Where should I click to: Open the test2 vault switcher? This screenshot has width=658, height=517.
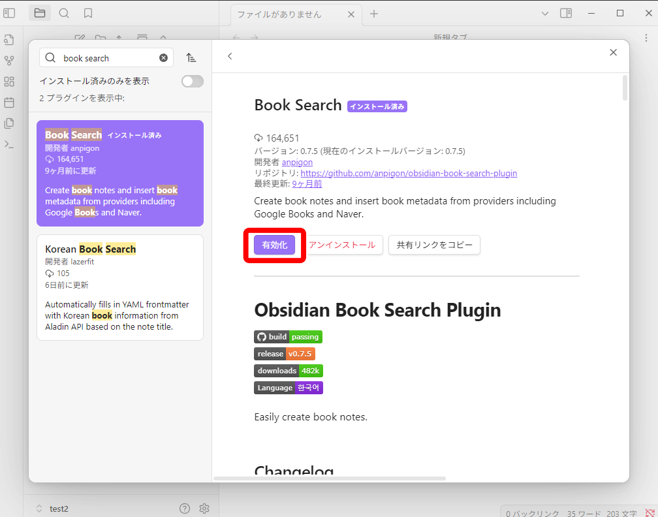53,509
